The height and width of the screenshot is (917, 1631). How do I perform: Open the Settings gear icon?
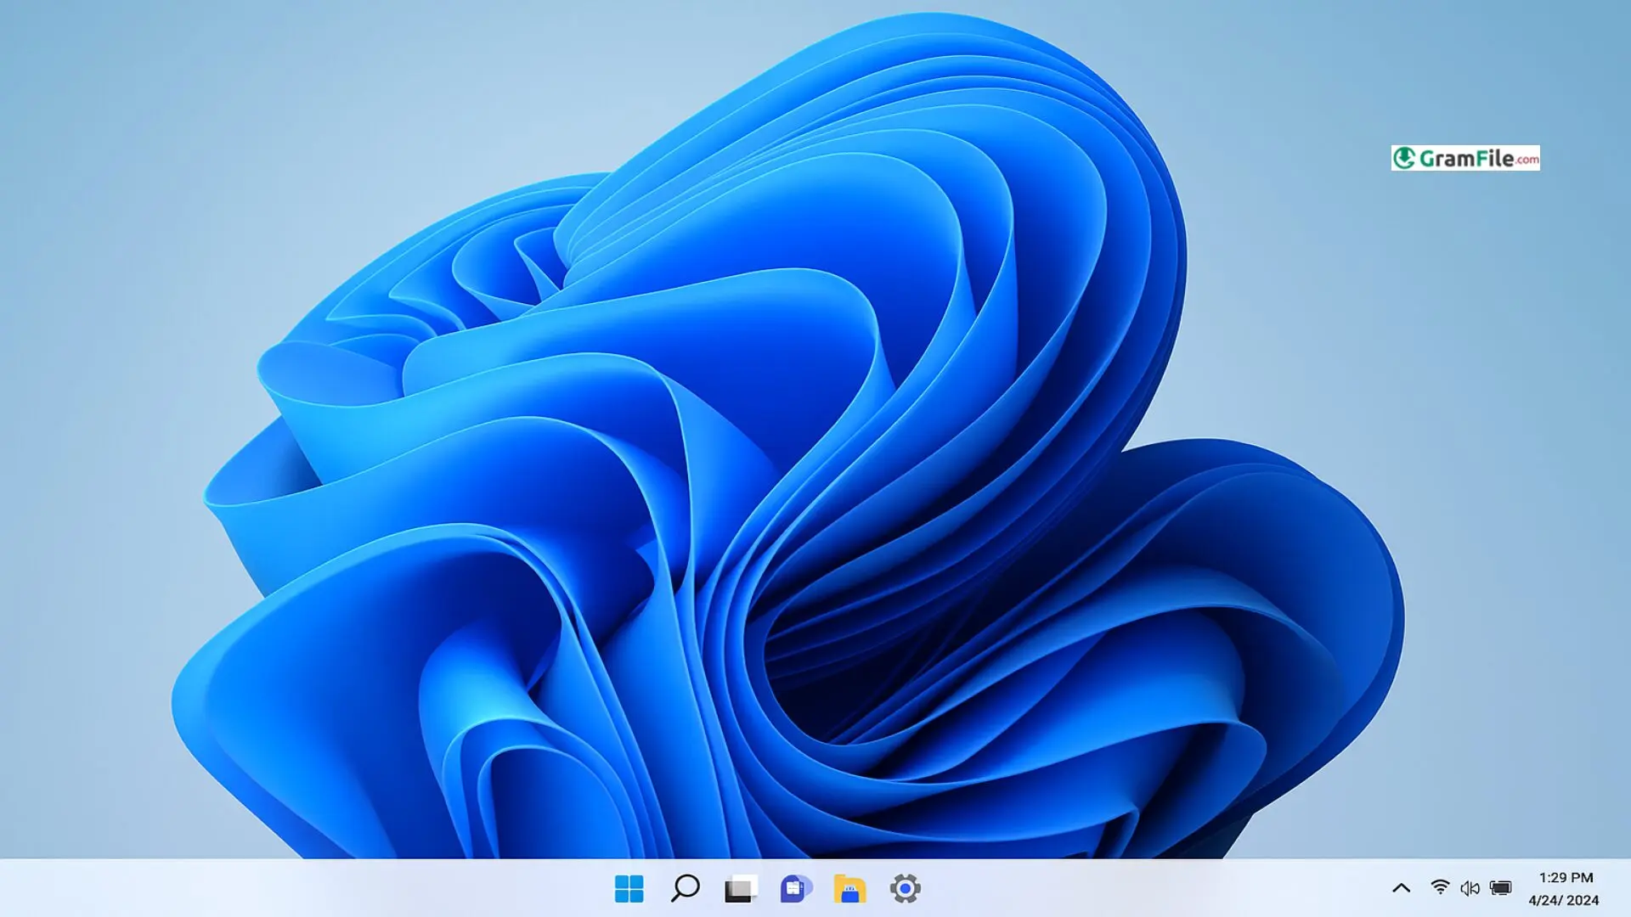point(905,889)
